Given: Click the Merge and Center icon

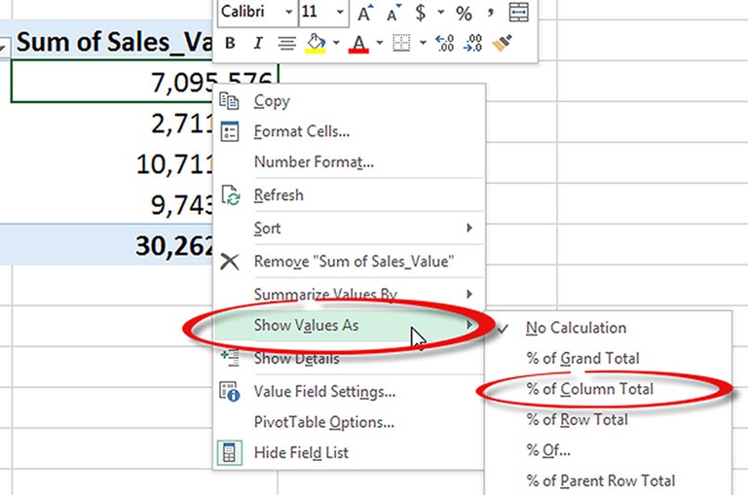Looking at the screenshot, I should 518,12.
